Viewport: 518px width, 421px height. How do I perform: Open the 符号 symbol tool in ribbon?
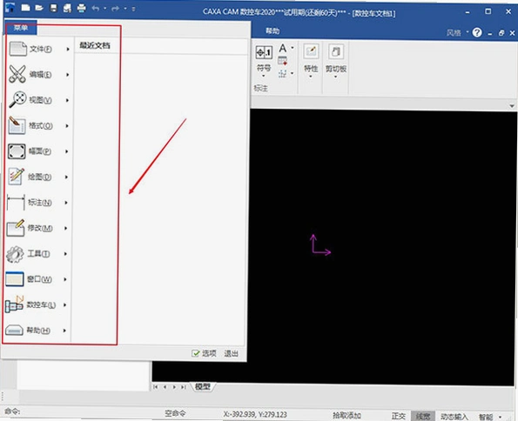264,60
